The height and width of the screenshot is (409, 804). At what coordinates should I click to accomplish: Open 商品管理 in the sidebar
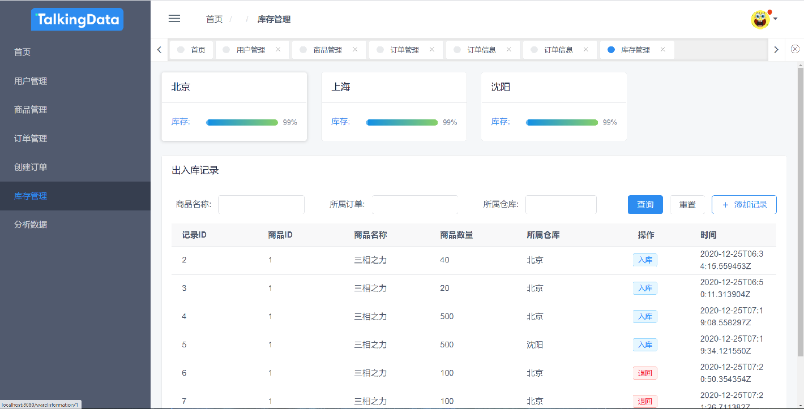pyautogui.click(x=75, y=110)
